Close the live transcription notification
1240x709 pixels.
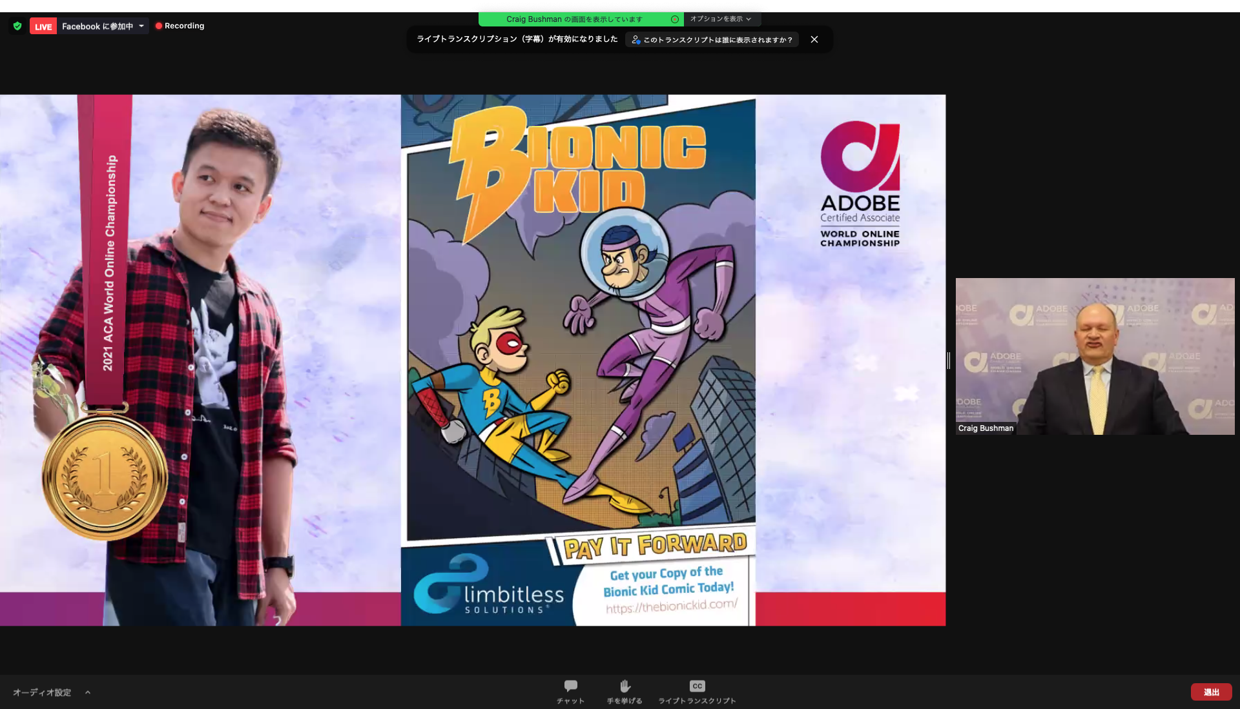pyautogui.click(x=814, y=39)
